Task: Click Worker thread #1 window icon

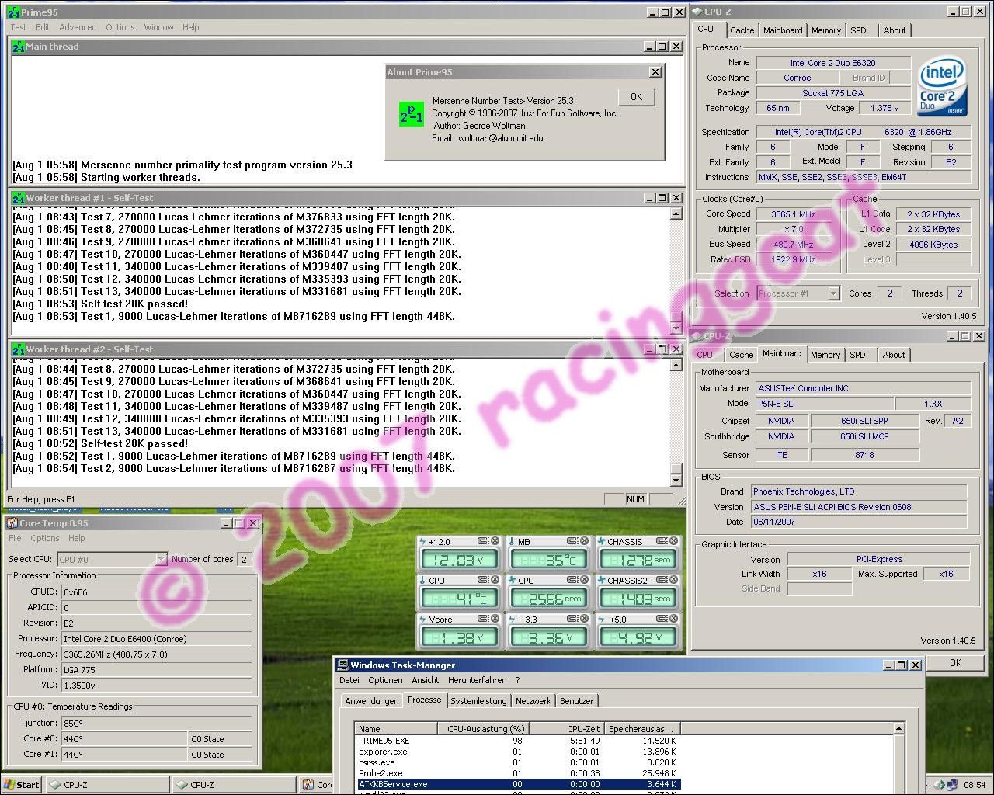Action: pos(19,198)
